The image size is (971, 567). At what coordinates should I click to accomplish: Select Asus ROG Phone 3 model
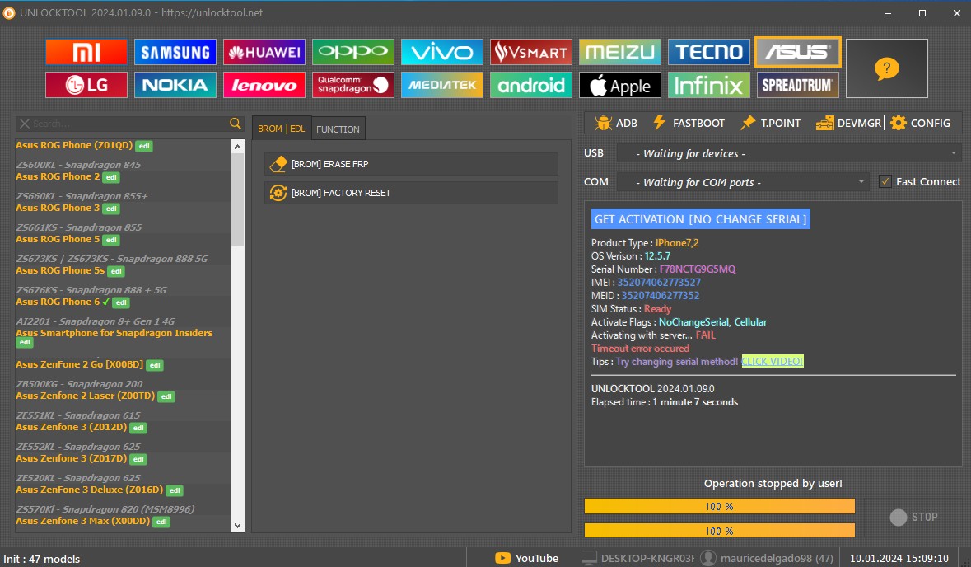pyautogui.click(x=58, y=208)
